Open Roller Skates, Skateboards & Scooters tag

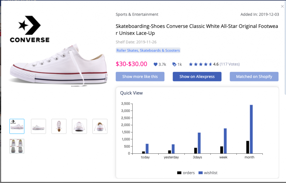(x=148, y=50)
